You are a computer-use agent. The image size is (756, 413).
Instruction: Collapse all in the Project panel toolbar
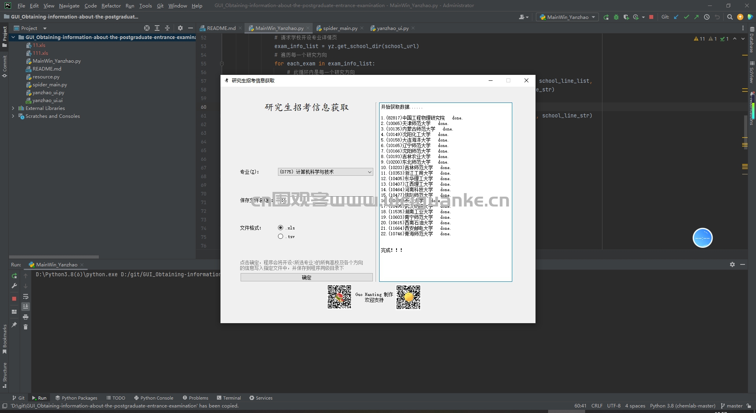tap(167, 28)
